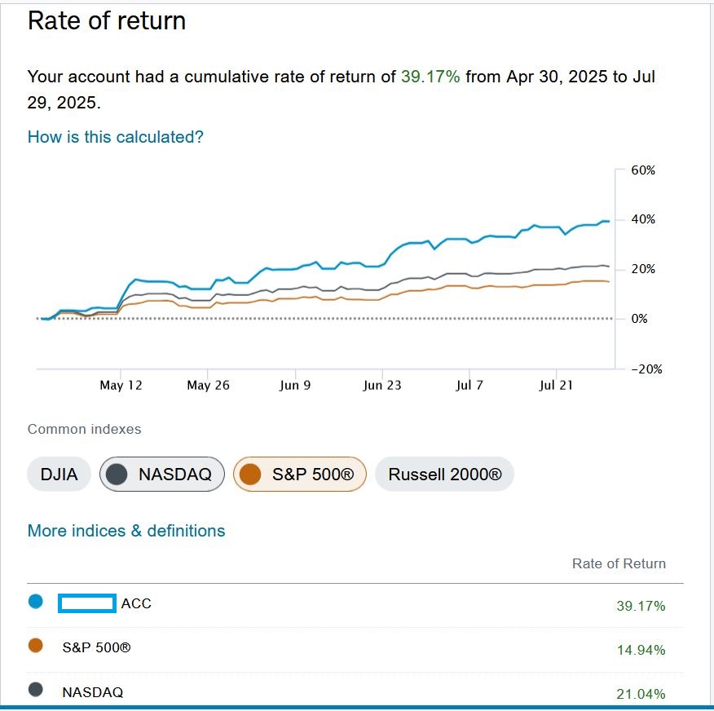Click the Jul 21 date axis marker
The image size is (714, 711).
pos(556,386)
